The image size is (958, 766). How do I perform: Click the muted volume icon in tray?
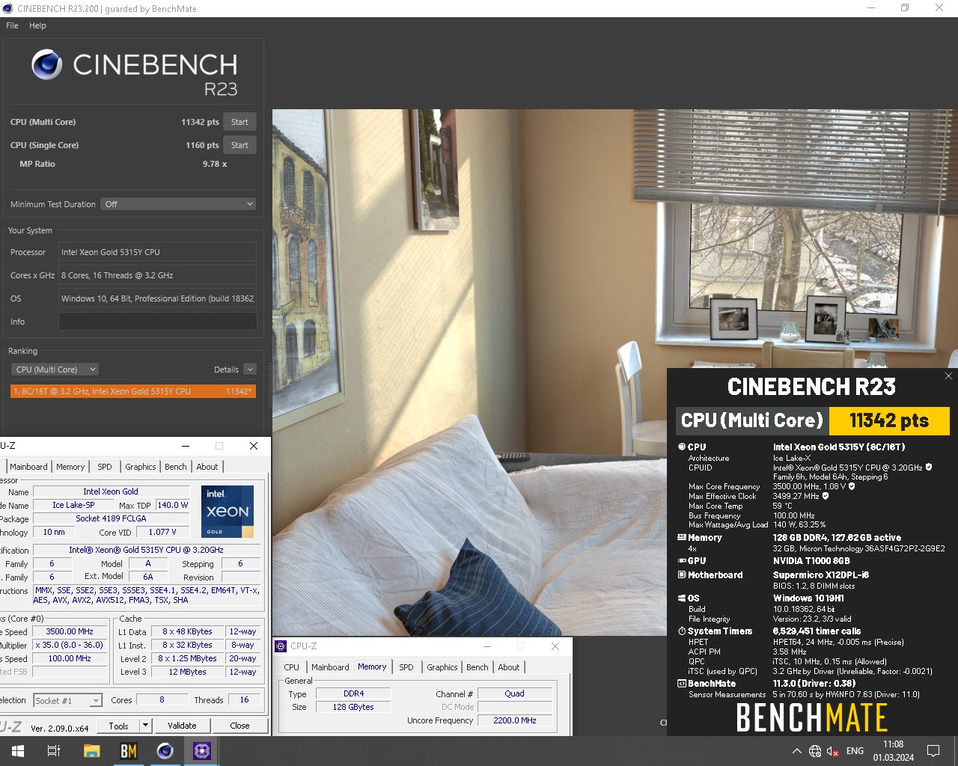pos(832,751)
